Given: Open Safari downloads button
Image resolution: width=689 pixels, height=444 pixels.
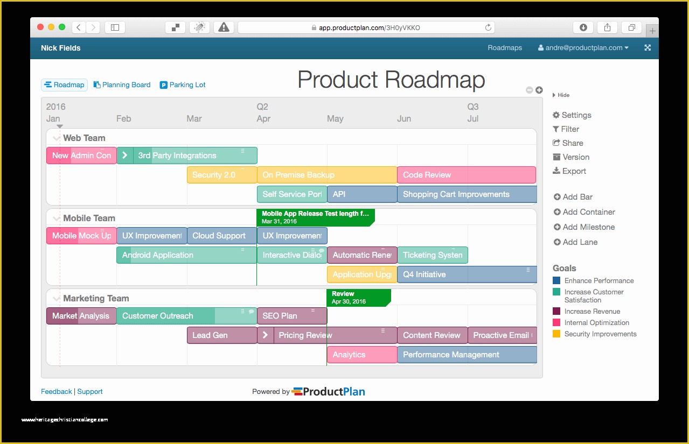Looking at the screenshot, I should 583,27.
